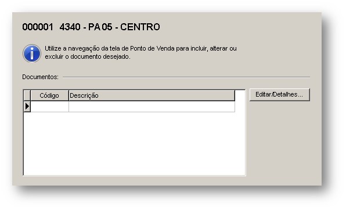Click the horizontal separator line beside Documentos
The image size is (346, 210).
186,77
